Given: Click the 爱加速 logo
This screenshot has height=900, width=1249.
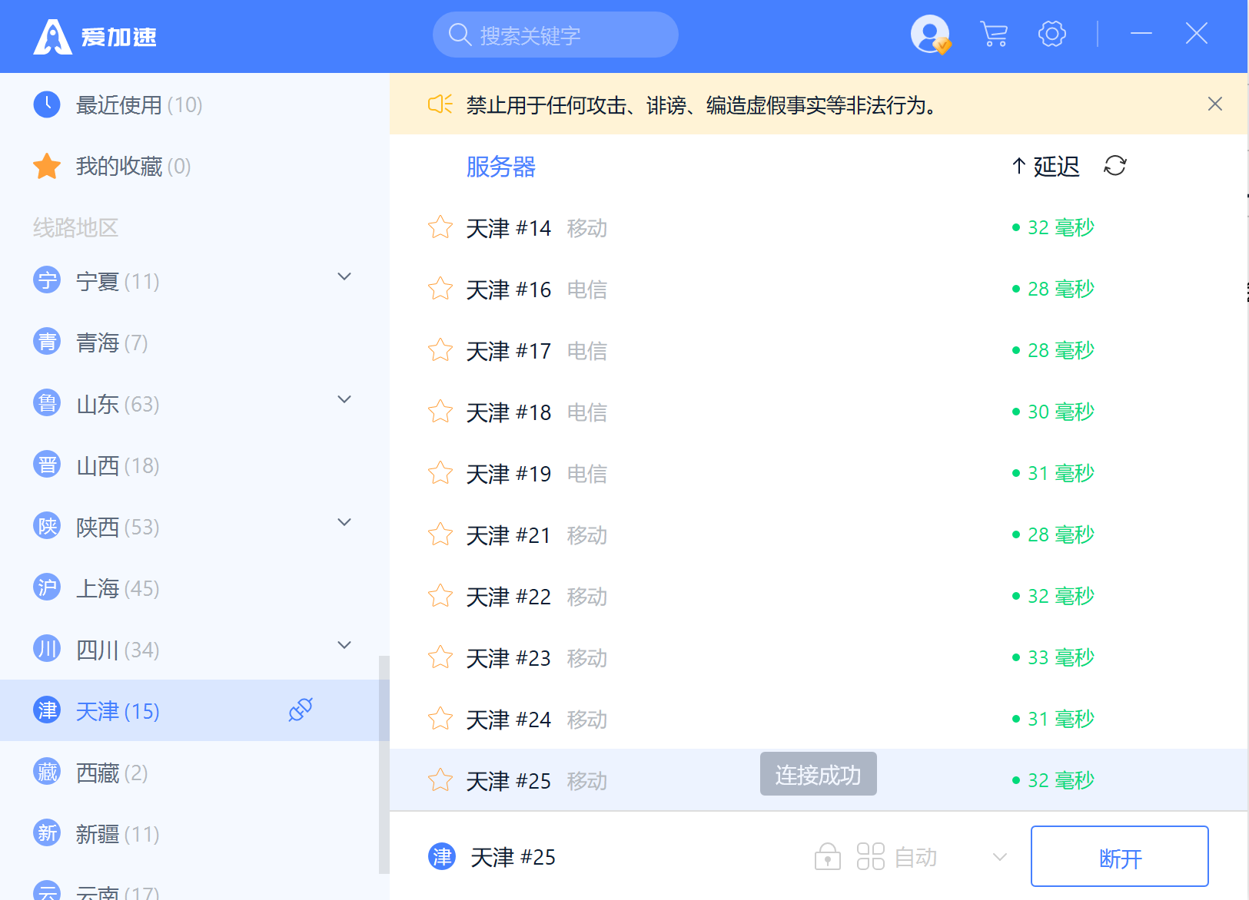Looking at the screenshot, I should 95,36.
